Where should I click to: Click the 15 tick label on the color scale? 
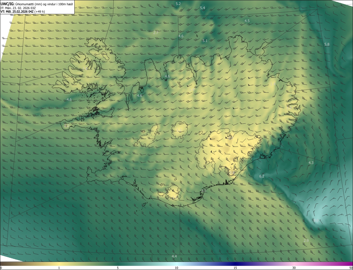point(235,268)
